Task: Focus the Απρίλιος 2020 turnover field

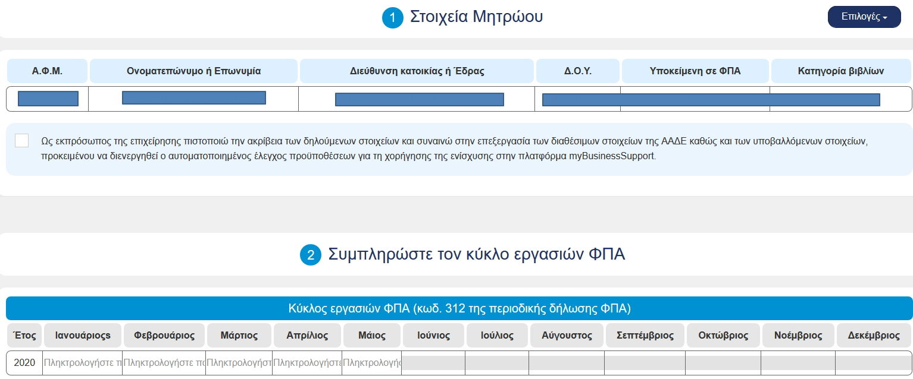Action: pos(307,363)
